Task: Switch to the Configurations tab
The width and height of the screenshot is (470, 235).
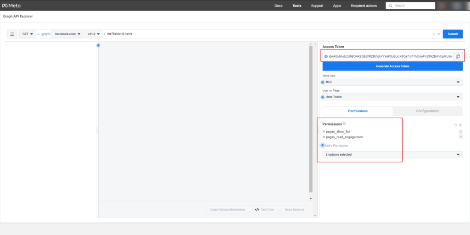Action: (427, 111)
